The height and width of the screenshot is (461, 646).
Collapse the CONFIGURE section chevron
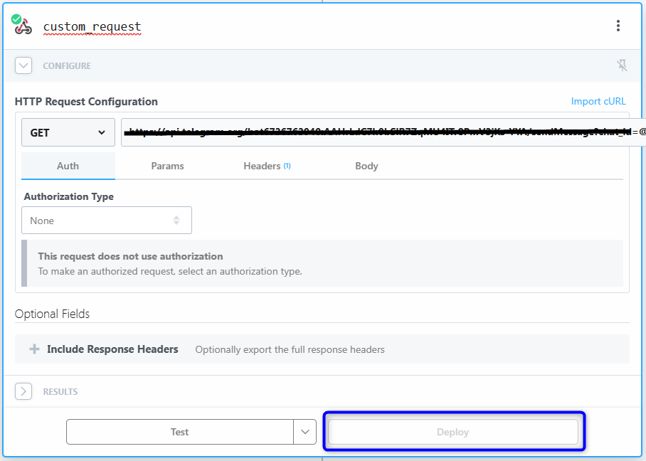click(23, 65)
